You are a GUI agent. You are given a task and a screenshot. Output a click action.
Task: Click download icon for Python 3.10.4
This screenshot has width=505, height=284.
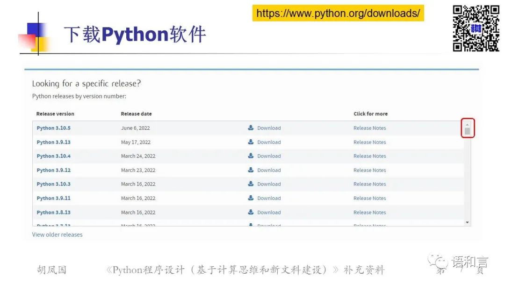tap(251, 156)
